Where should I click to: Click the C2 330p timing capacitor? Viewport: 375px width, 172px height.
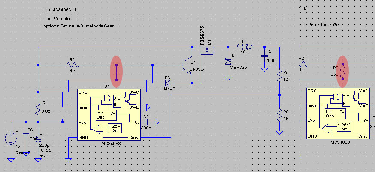pos(146,122)
